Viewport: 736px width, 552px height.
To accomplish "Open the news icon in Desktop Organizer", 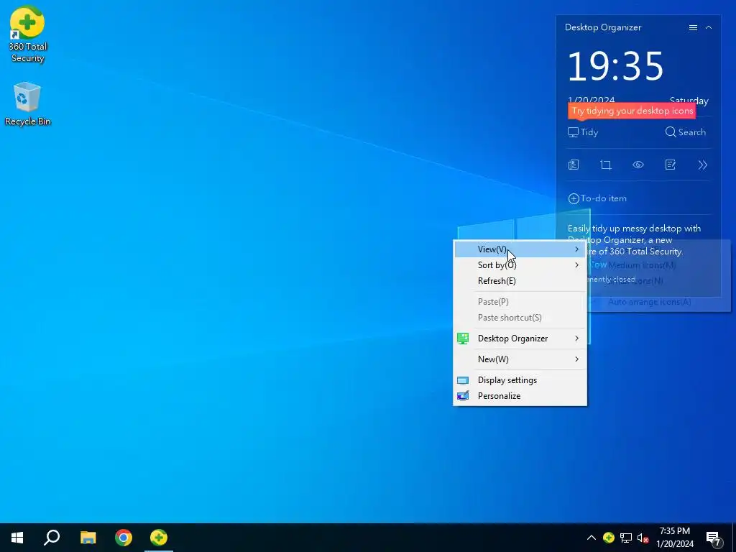I will 574,165.
